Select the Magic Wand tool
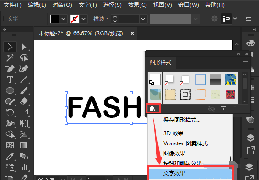This screenshot has height=180, width=259. tap(10, 58)
